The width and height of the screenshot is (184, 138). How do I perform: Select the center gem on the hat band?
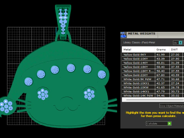(x=71, y=68)
